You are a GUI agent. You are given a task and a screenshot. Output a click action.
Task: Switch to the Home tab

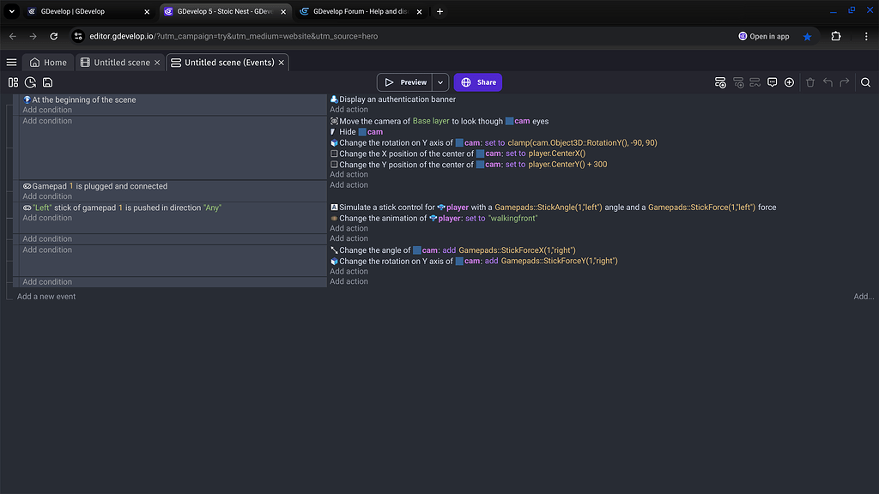point(48,63)
